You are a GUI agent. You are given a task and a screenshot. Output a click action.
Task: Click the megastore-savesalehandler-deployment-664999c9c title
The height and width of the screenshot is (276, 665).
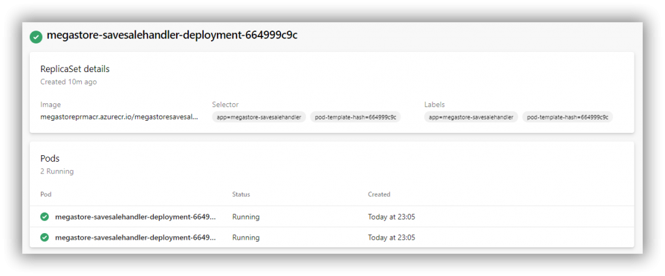pyautogui.click(x=172, y=35)
